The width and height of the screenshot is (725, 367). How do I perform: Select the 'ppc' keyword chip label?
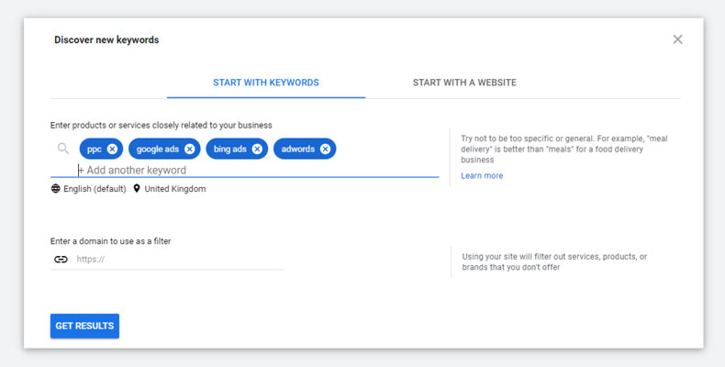pos(95,149)
